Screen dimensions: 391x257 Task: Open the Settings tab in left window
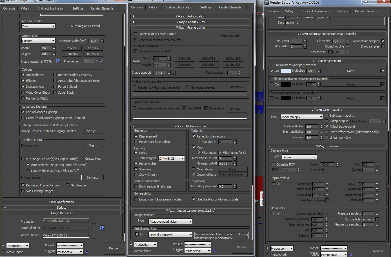(x=78, y=8)
